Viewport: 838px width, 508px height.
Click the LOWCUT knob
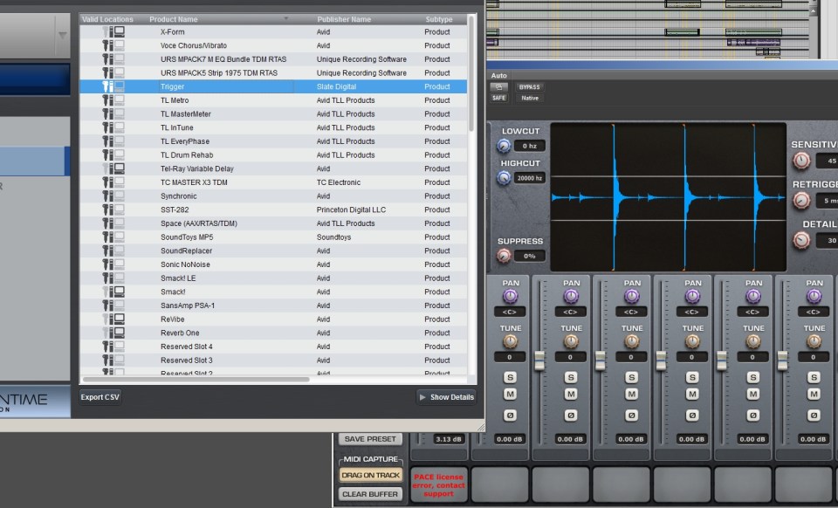[x=504, y=146]
